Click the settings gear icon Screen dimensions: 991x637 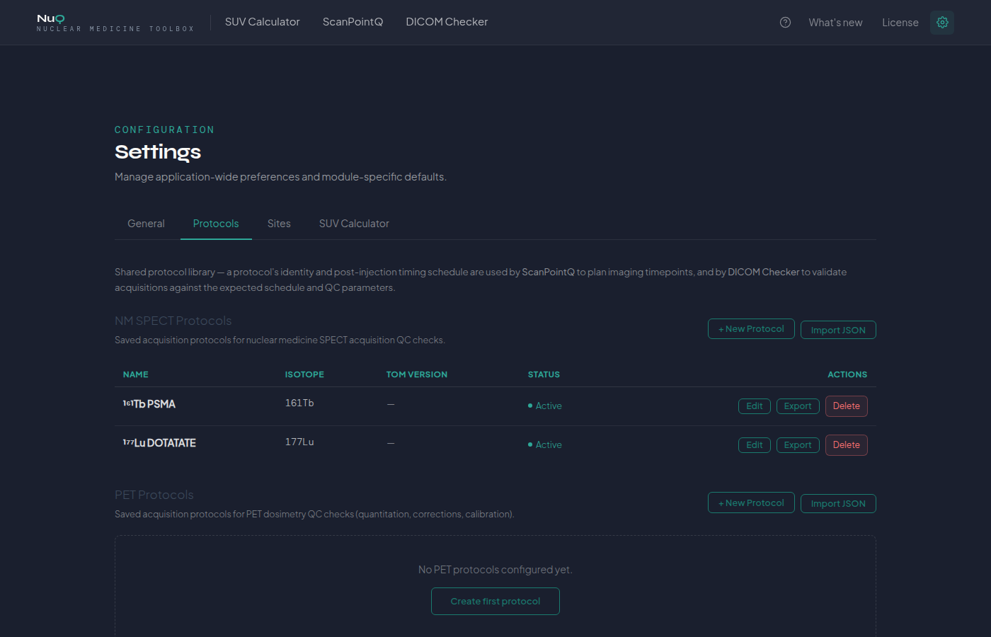[942, 23]
